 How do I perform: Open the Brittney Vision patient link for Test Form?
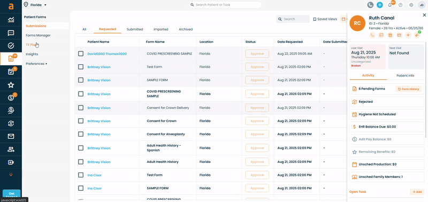click(99, 67)
